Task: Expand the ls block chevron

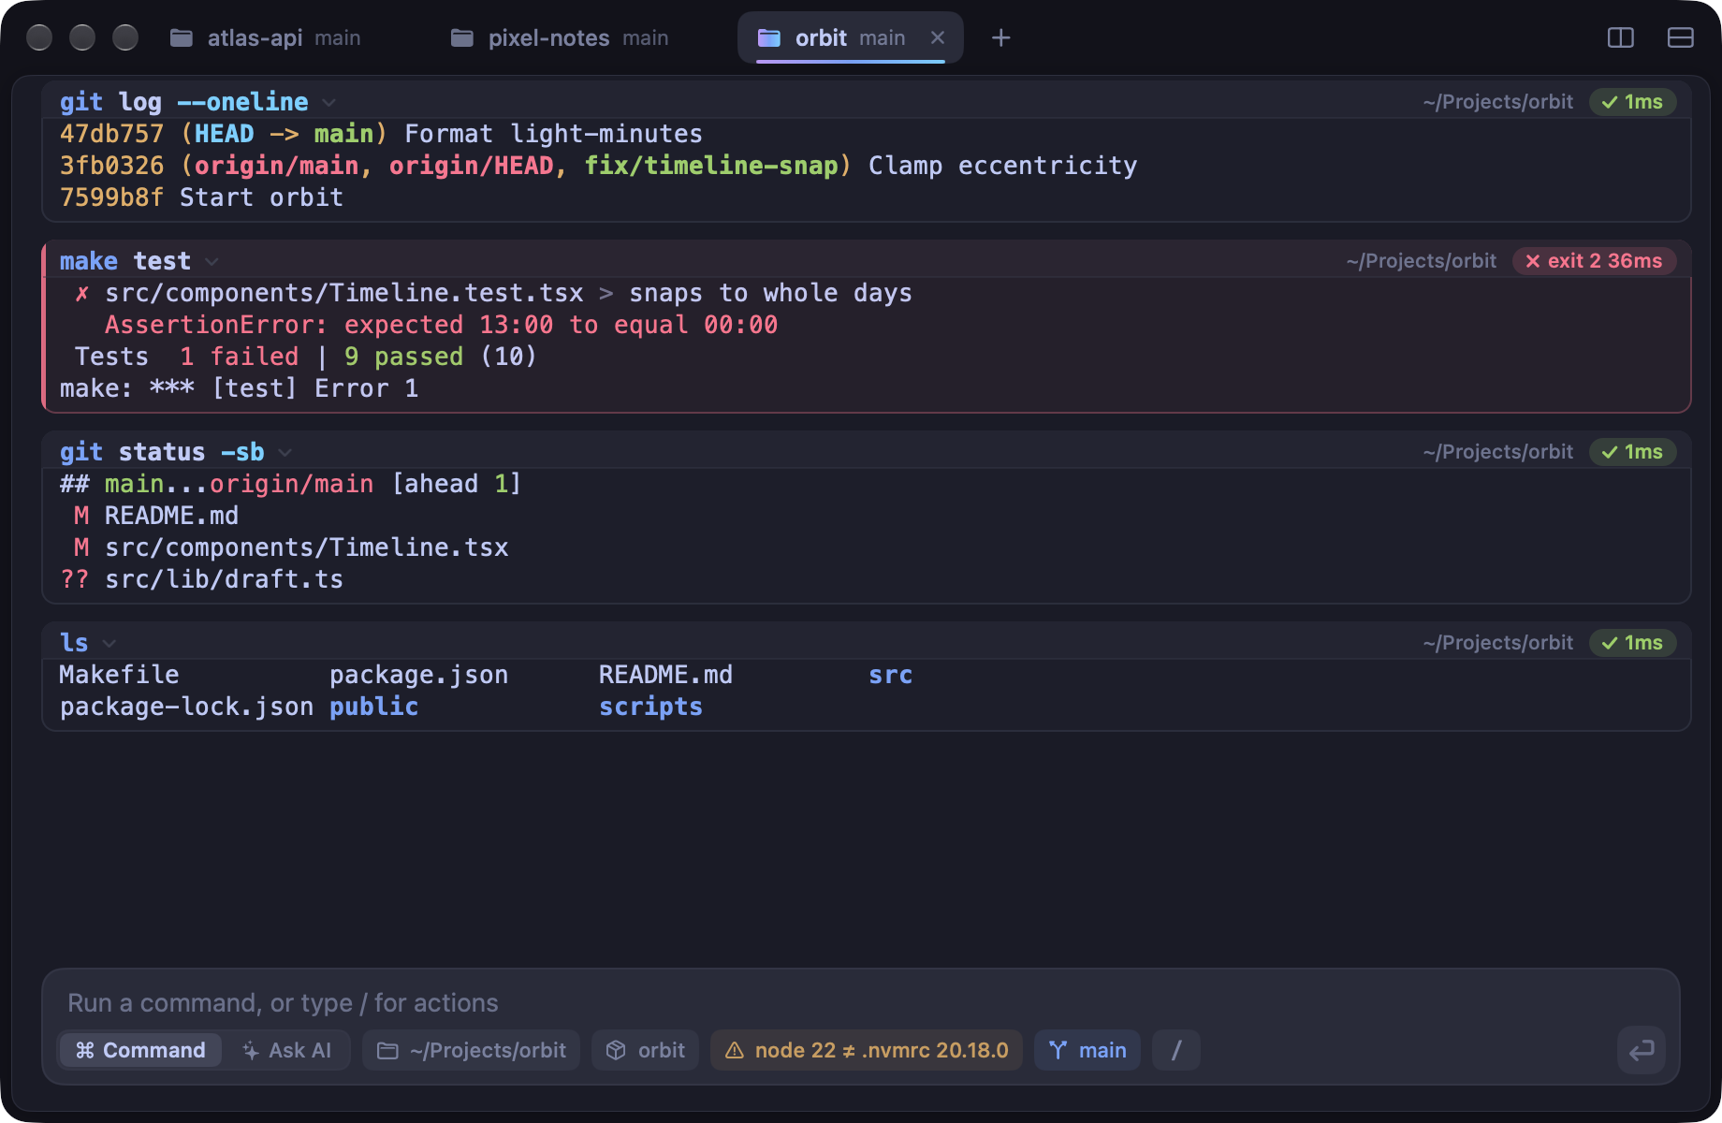Action: point(109,643)
